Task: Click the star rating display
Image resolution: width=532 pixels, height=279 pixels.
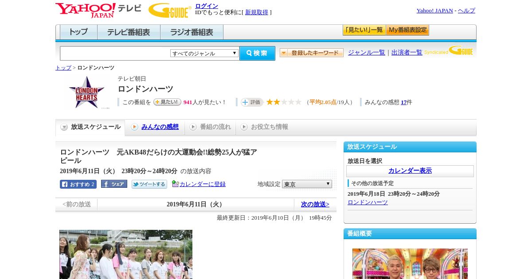Action: [x=284, y=102]
